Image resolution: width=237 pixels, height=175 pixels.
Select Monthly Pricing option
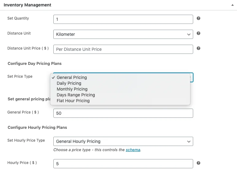[72, 89]
